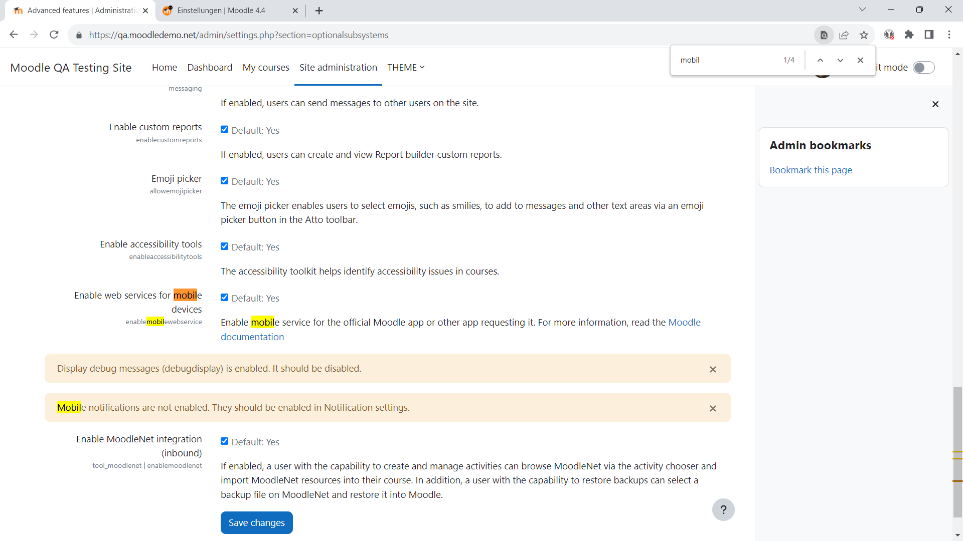Viewport: 963px width, 541px height.
Task: Click the scroll up arrow of scrollbar
Action: click(x=957, y=54)
